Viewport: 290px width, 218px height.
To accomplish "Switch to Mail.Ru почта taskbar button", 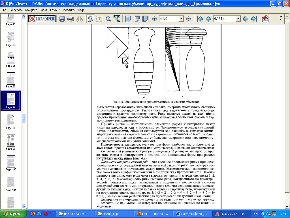I will click(153, 214).
